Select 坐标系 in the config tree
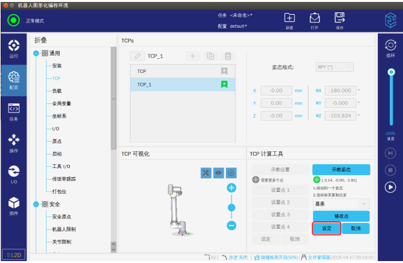Viewport: 403px width, 263px height. click(x=59, y=116)
